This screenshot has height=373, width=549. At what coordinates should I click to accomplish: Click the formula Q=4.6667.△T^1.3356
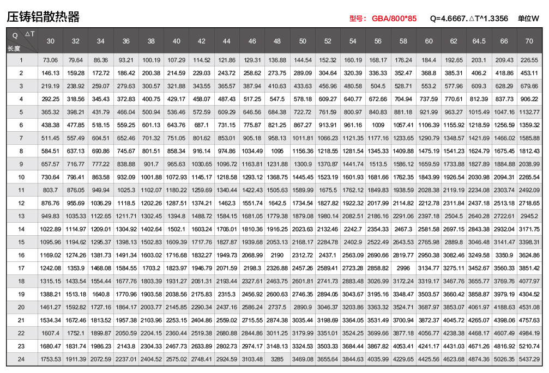[469, 19]
